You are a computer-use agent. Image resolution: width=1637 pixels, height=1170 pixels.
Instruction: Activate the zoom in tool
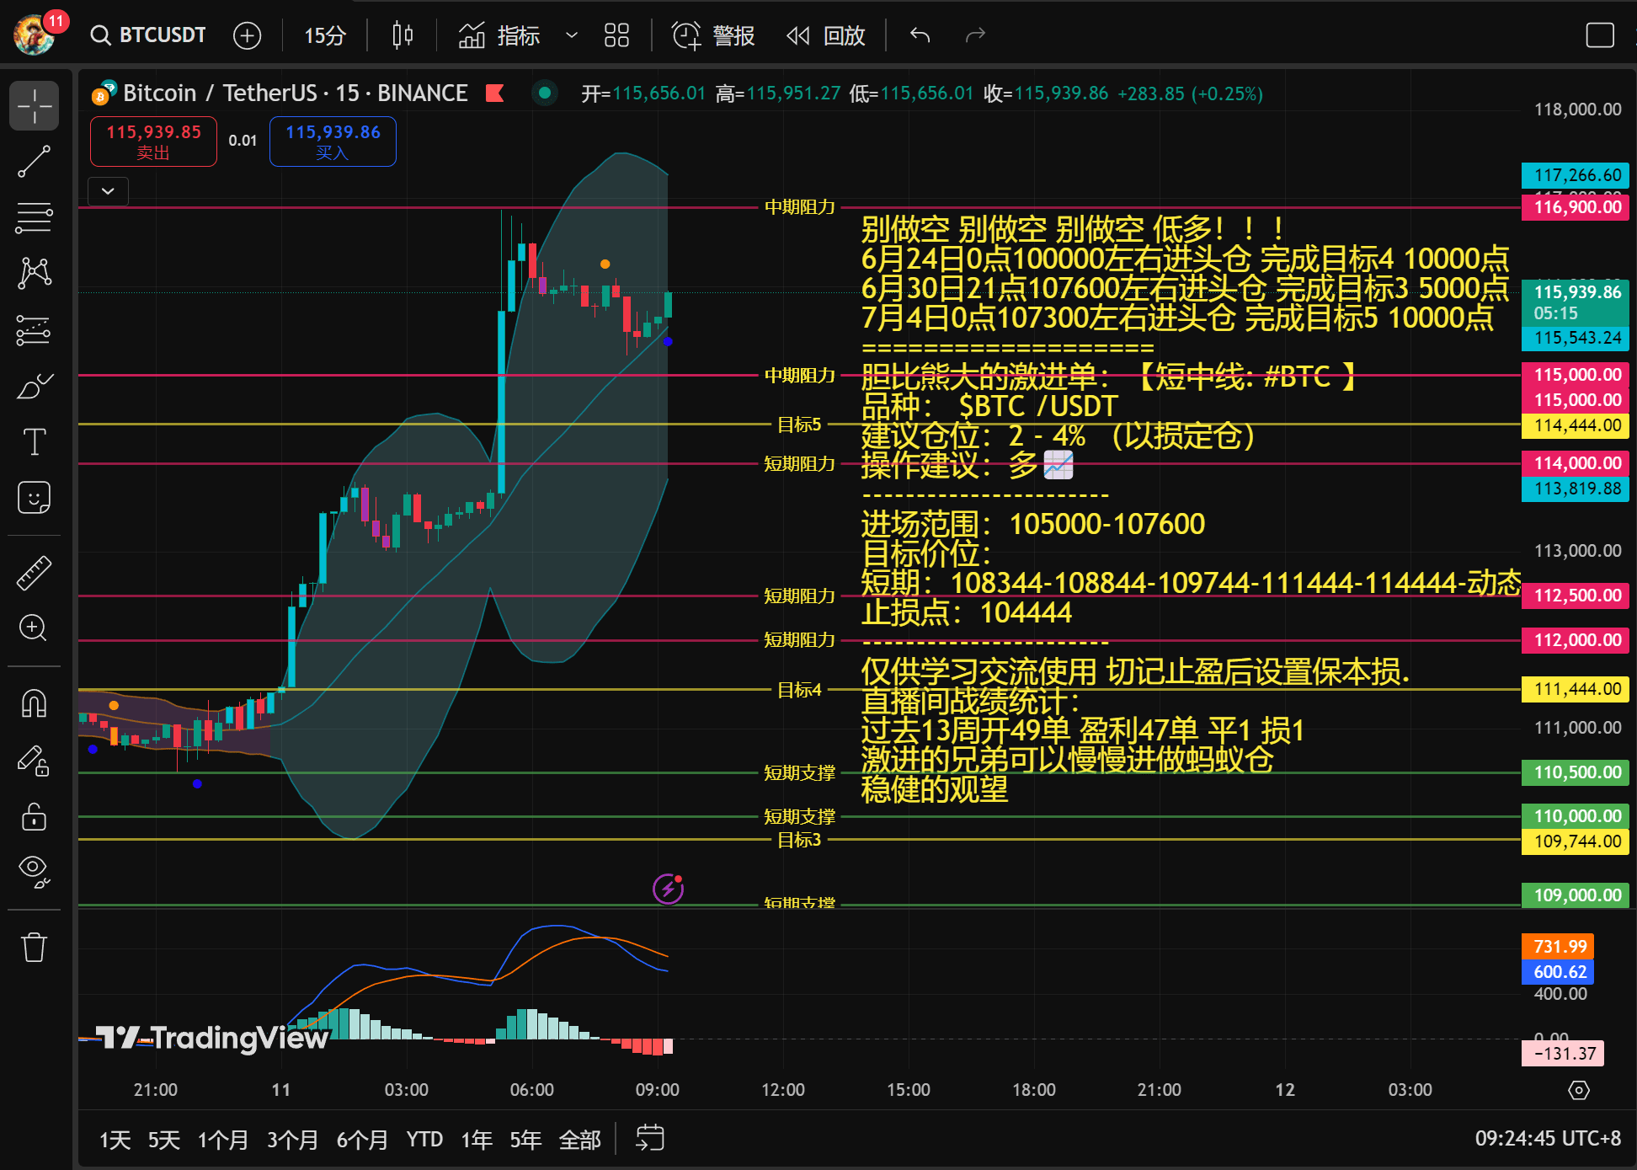coord(35,628)
